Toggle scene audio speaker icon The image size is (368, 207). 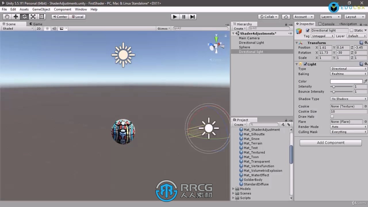(x=54, y=28)
